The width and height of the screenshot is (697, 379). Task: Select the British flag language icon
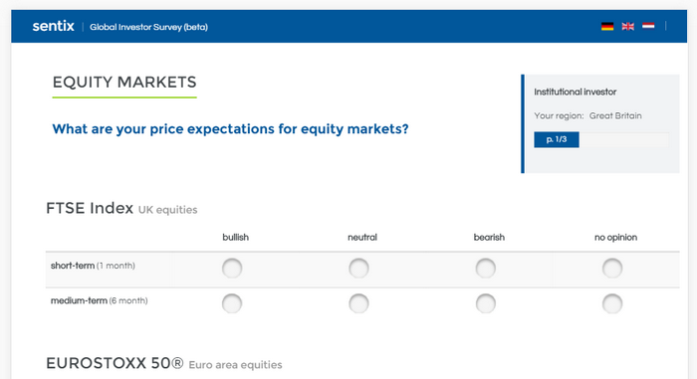[627, 27]
